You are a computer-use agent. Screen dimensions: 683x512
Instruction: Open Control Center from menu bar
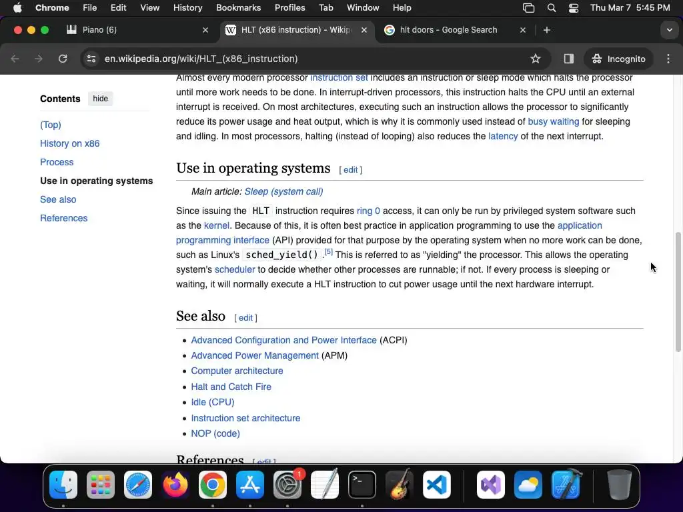574,8
